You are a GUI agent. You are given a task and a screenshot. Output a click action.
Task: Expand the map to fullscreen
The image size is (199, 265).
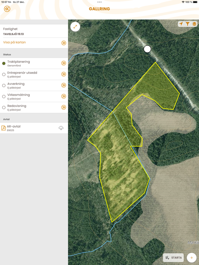click(75, 27)
